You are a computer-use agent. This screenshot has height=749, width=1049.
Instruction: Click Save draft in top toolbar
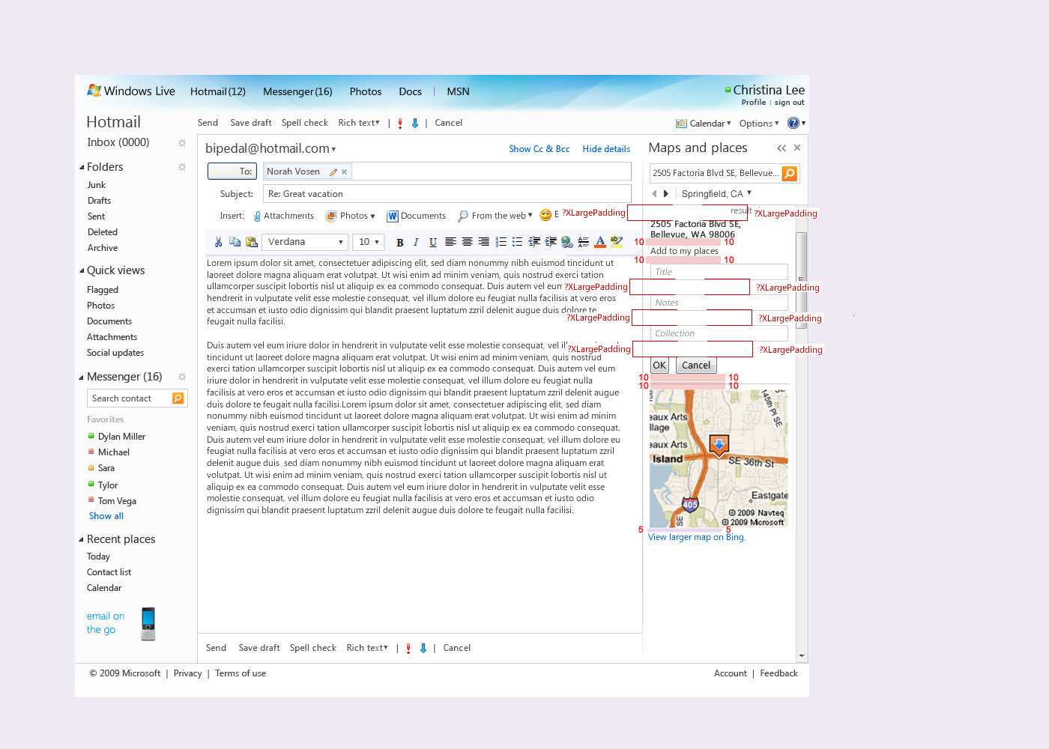[x=251, y=123]
